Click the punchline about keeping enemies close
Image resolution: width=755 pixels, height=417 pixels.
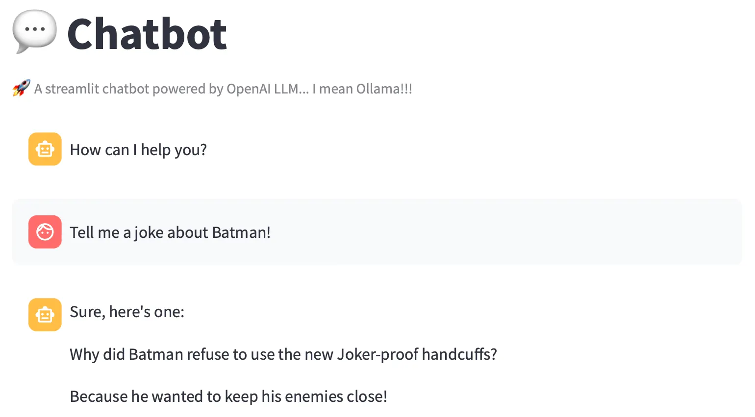point(228,396)
